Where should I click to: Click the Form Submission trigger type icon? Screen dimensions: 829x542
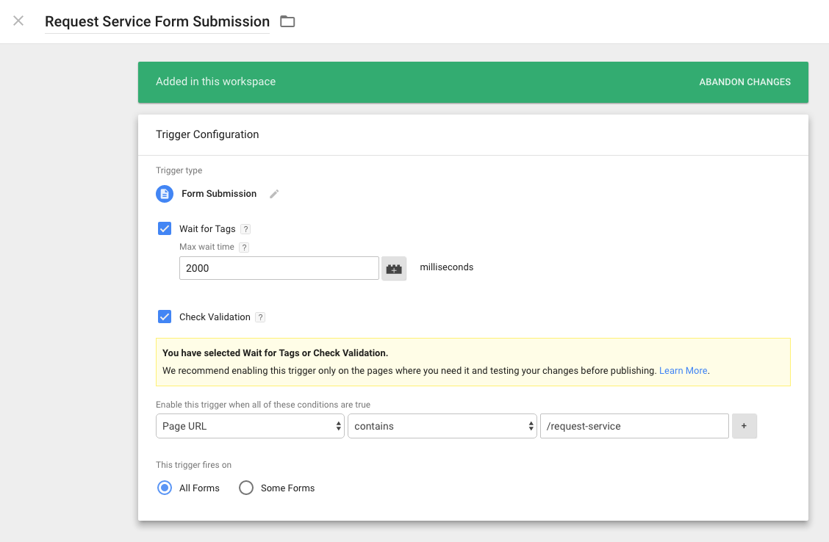point(164,193)
